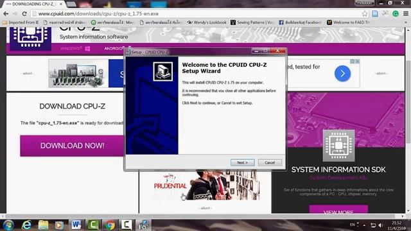The height and width of the screenshot is (231, 411).
Task: Open the Chrome hamburger menu
Action: coord(405,13)
